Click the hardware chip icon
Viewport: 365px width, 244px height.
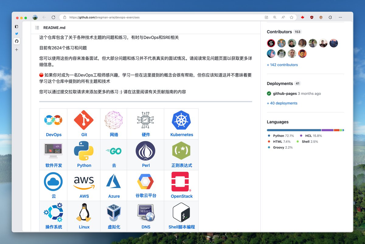point(146,120)
